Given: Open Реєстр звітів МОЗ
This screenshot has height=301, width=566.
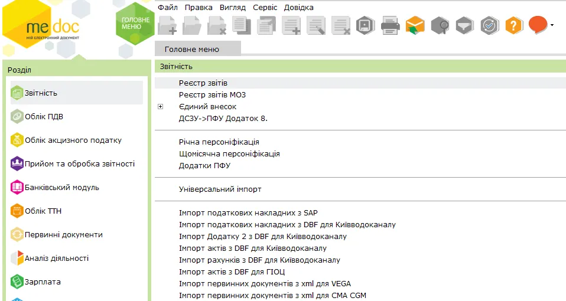Looking at the screenshot, I should coord(212,95).
